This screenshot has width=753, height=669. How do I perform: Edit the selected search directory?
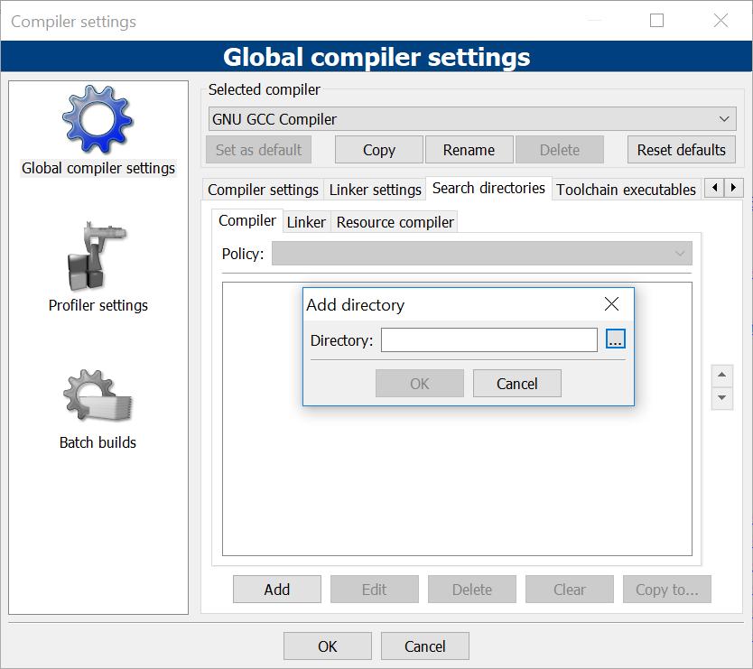pos(374,589)
